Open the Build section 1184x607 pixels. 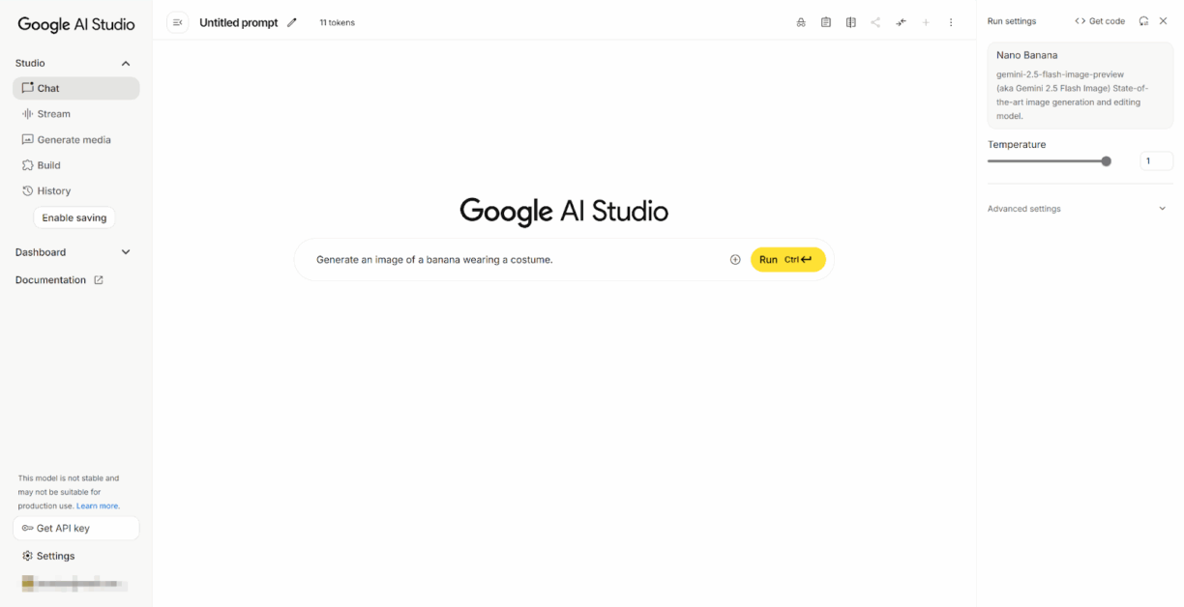76,165
